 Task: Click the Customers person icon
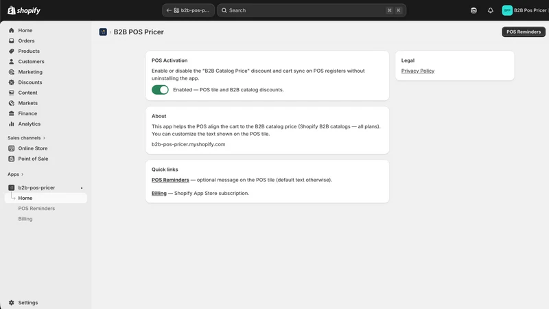point(12,62)
